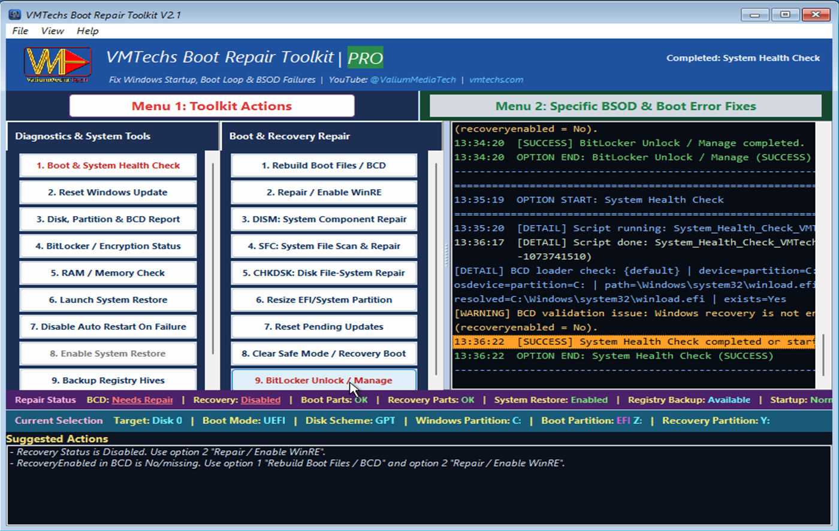Image resolution: width=839 pixels, height=531 pixels.
Task: Close the Boot Repair Toolkit window
Action: 816,14
